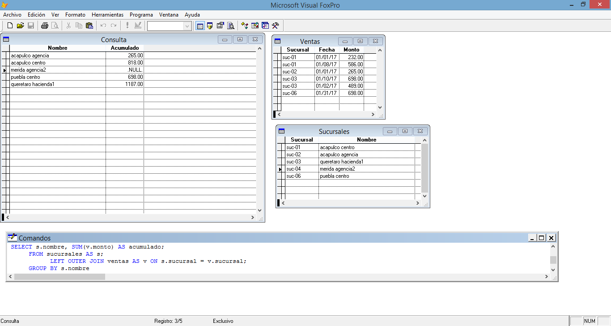Click the Sucursales vertical scrollbar thumb
Image resolution: width=611 pixels, height=326 pixels.
coord(425,168)
